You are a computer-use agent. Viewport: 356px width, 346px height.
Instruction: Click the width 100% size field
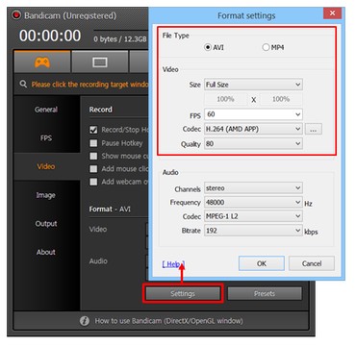click(x=225, y=99)
